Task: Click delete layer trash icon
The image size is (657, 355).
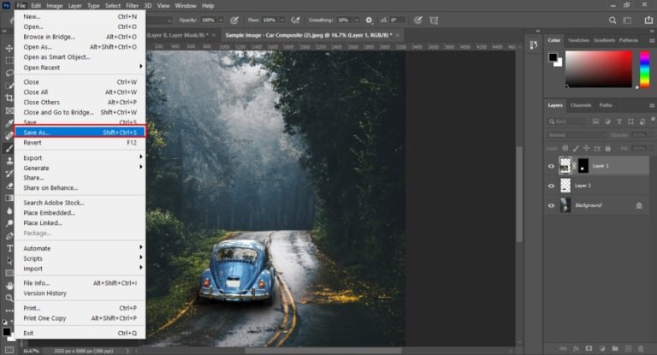Action: [x=641, y=348]
